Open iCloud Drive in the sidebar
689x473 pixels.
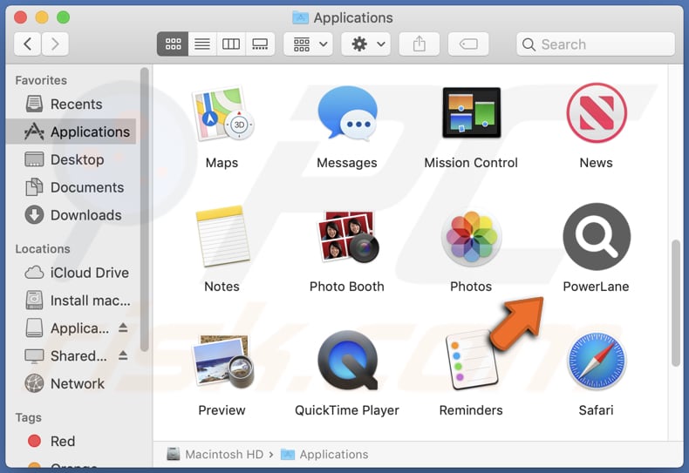pos(72,273)
